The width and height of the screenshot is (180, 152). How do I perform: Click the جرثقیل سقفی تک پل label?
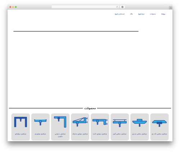coord(159,134)
